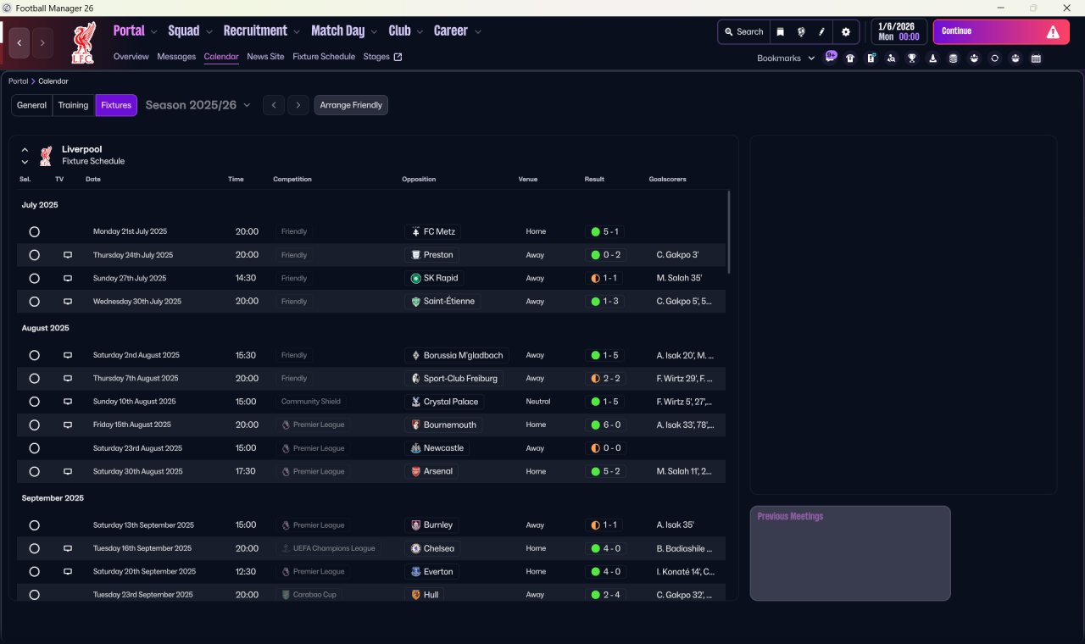Open the Chelsea opposition club tag
The image size is (1085, 644).
433,548
